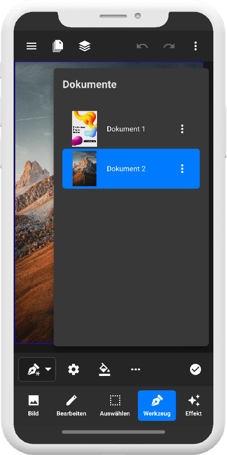This screenshot has width=227, height=455.
Task: Open the hamburger main menu
Action: 32,46
